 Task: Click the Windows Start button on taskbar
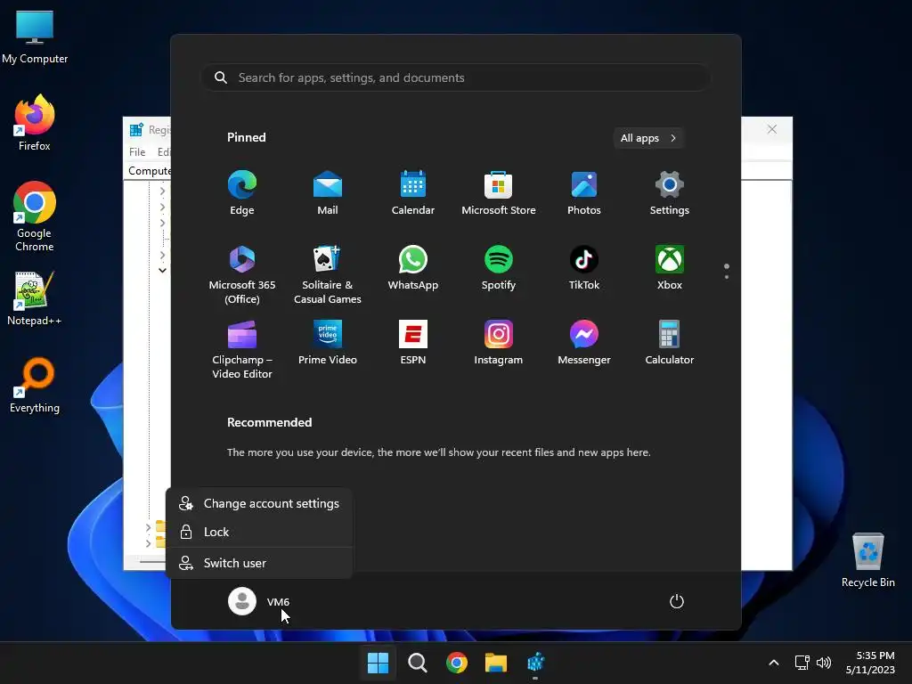coord(378,663)
